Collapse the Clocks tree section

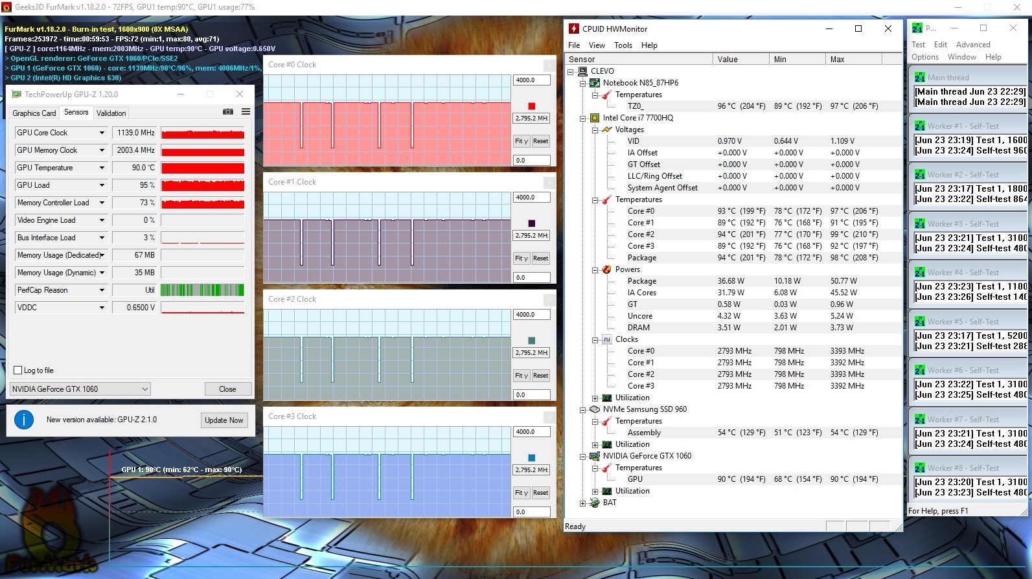(595, 339)
